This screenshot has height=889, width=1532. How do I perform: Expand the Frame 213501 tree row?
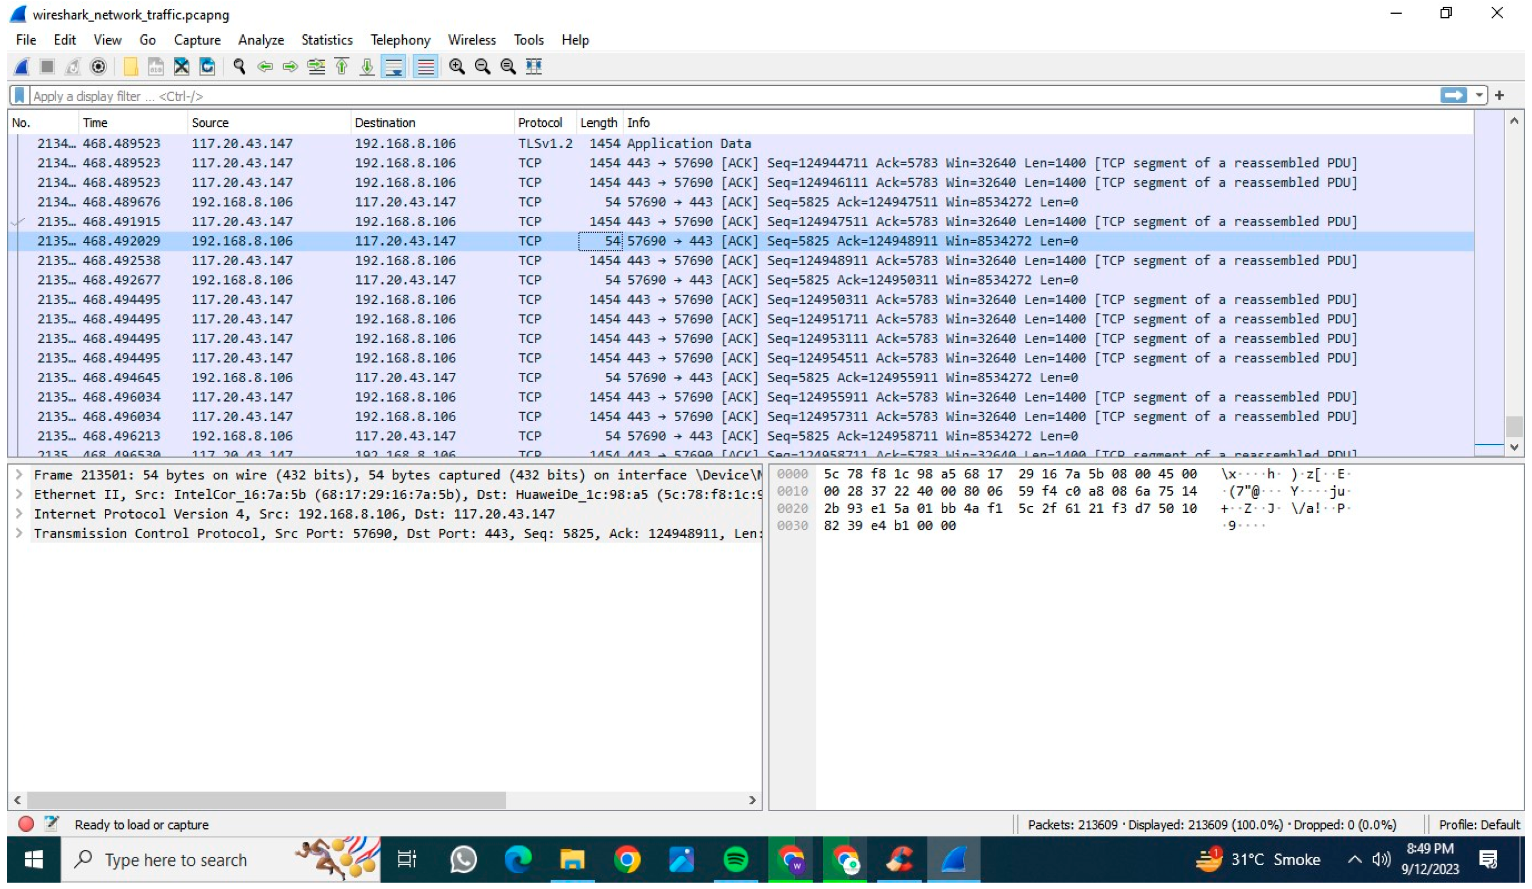click(19, 475)
